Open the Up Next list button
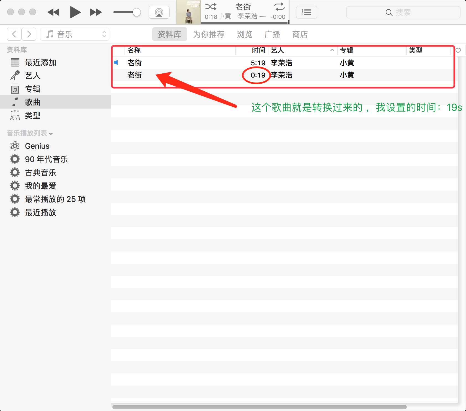Screen dimensions: 466x411 click(307, 12)
